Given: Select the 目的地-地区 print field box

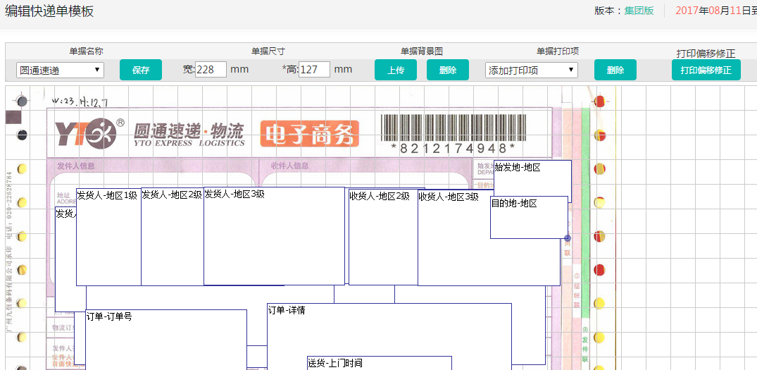Looking at the screenshot, I should (x=529, y=218).
